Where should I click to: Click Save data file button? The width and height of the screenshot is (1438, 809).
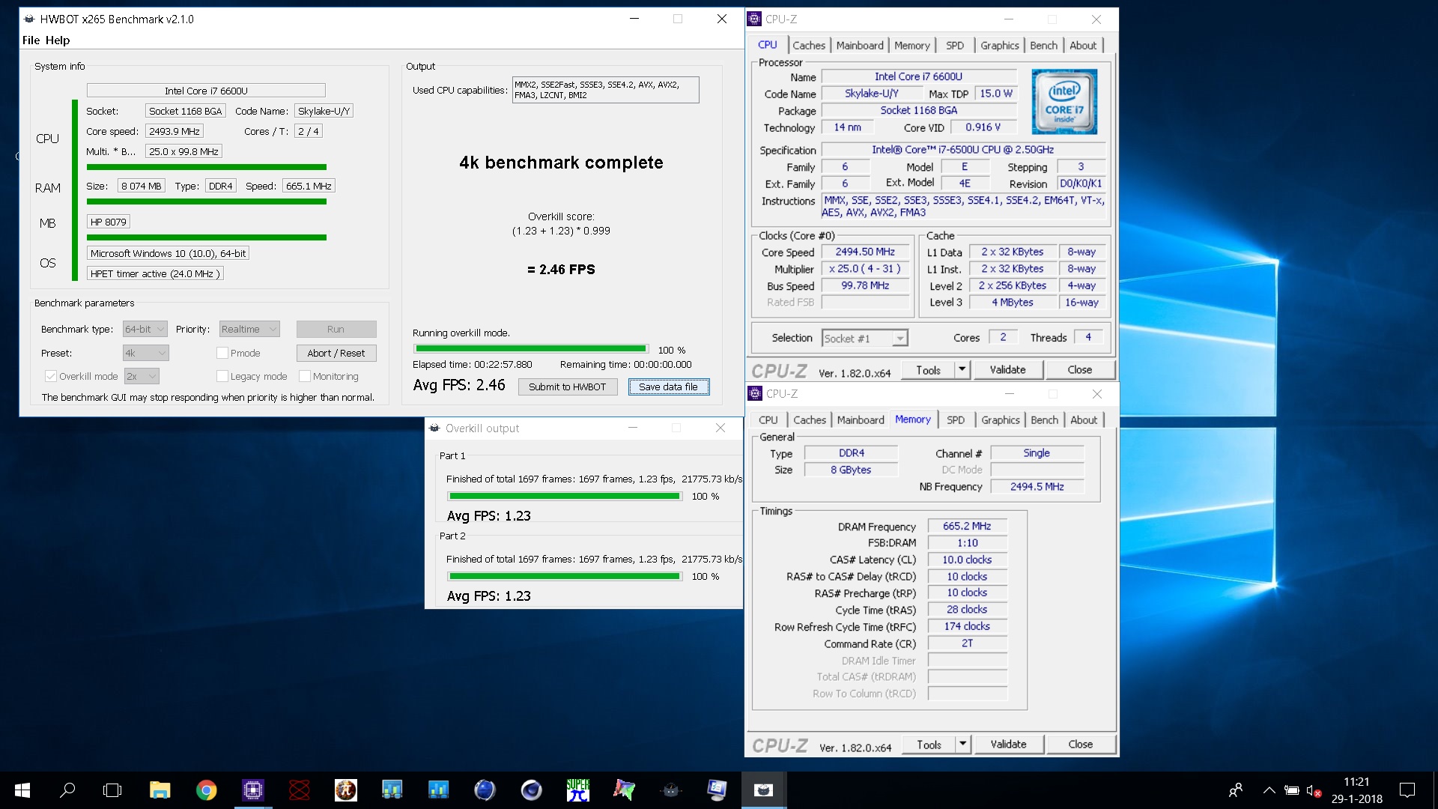point(668,387)
